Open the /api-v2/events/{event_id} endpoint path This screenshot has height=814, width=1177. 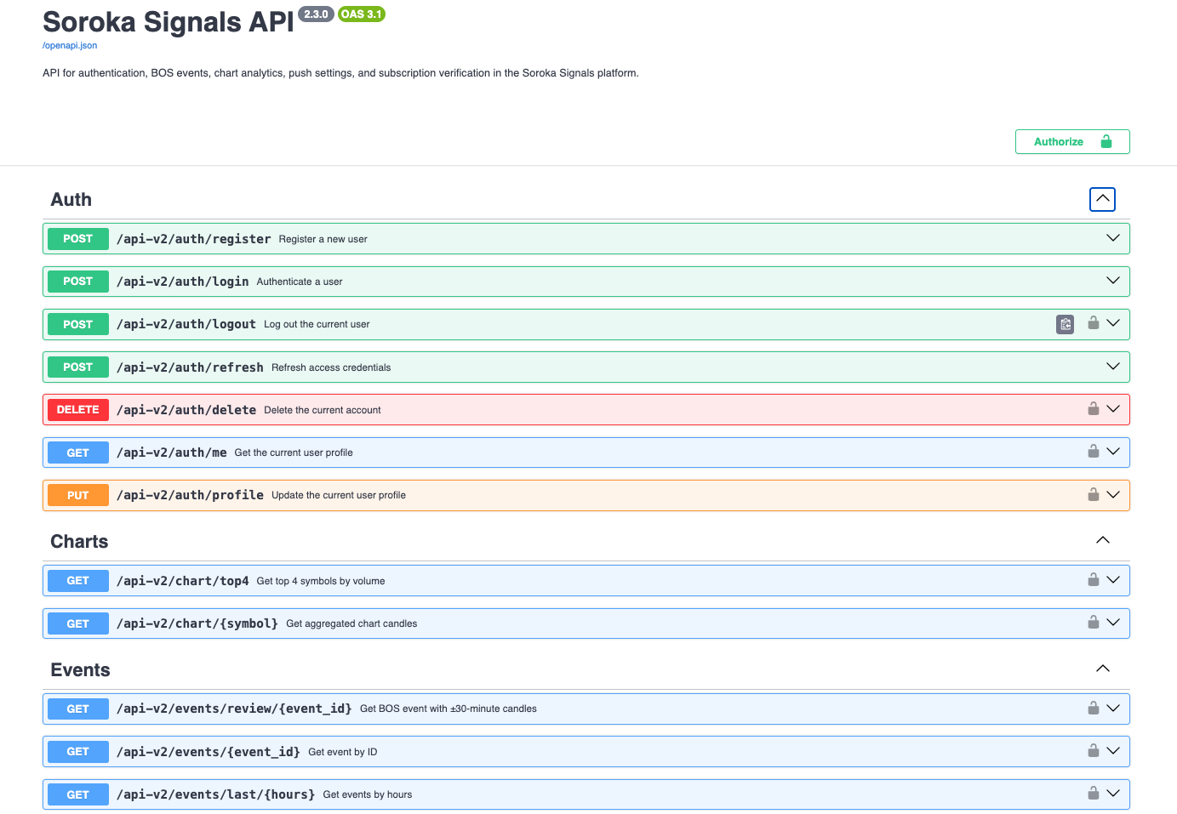[x=209, y=752]
